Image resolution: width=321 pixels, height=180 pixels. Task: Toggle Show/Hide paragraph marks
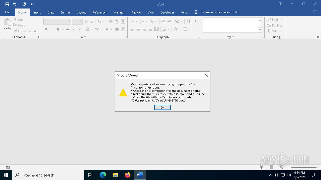pos(196,21)
